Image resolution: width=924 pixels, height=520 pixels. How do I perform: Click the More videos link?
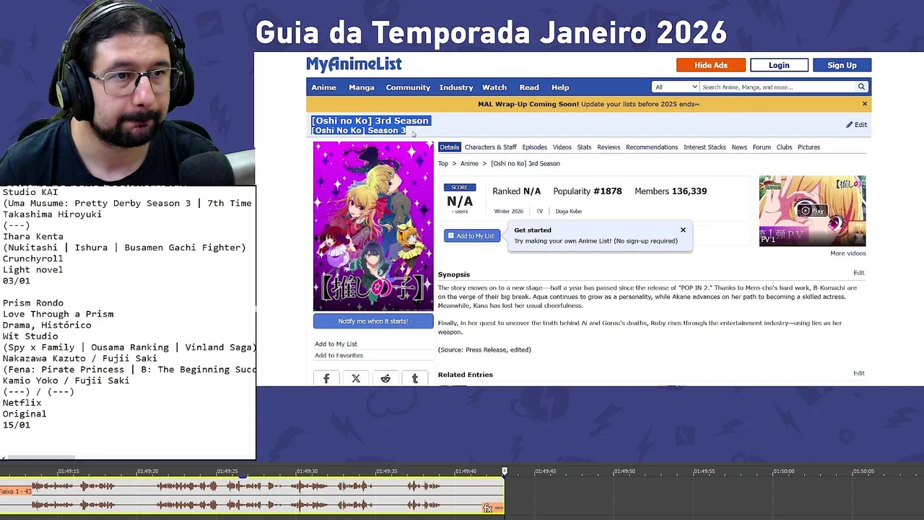pos(847,253)
